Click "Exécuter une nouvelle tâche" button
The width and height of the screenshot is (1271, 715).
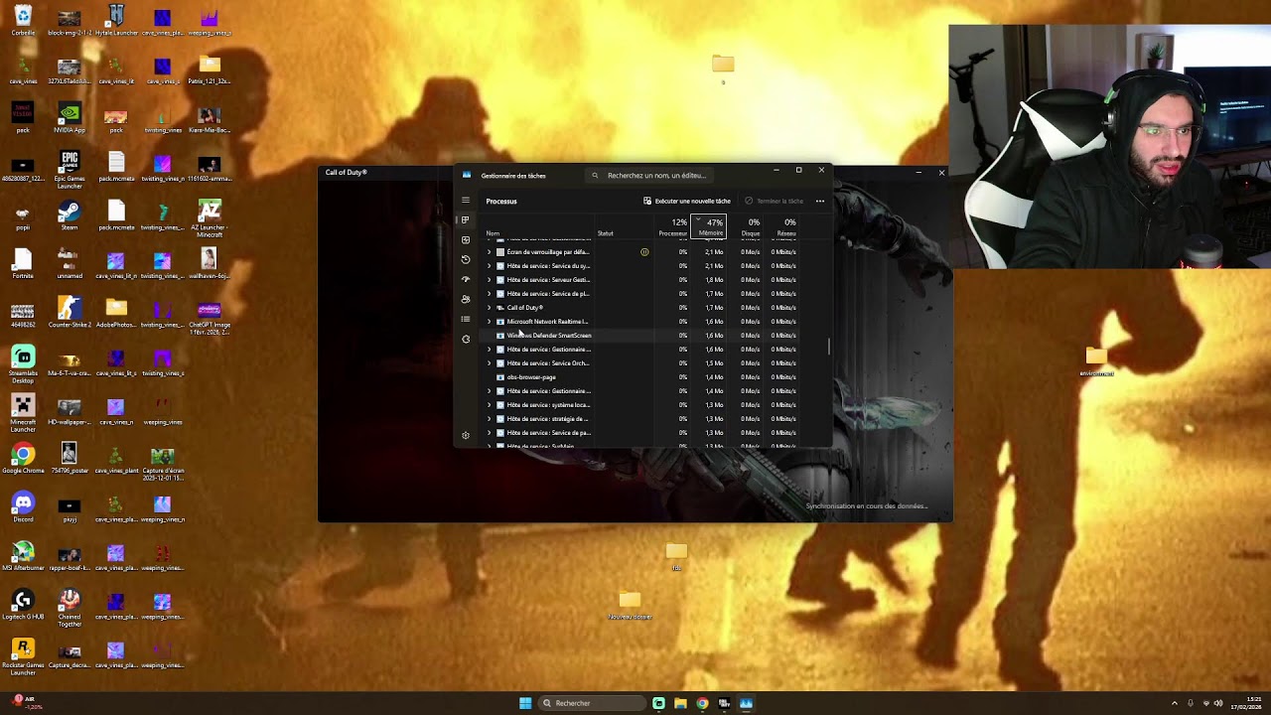pyautogui.click(x=687, y=201)
